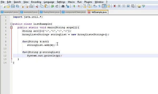Click the Open file folder icon

point(8,6)
